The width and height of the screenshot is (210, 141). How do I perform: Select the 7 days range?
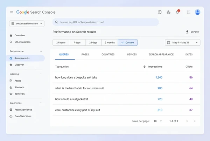[77, 43]
